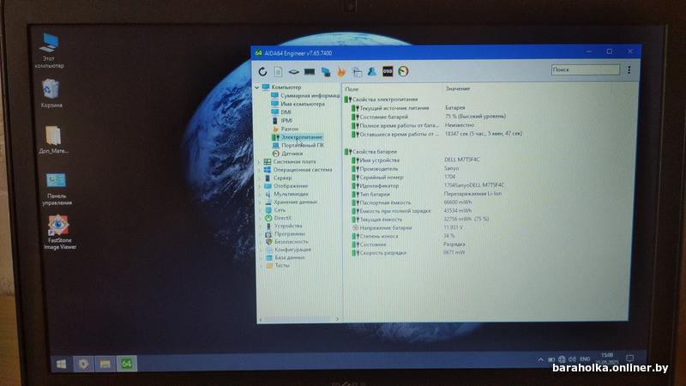Click the user profile toolbar icon
The width and height of the screenshot is (686, 386).
[x=371, y=71]
